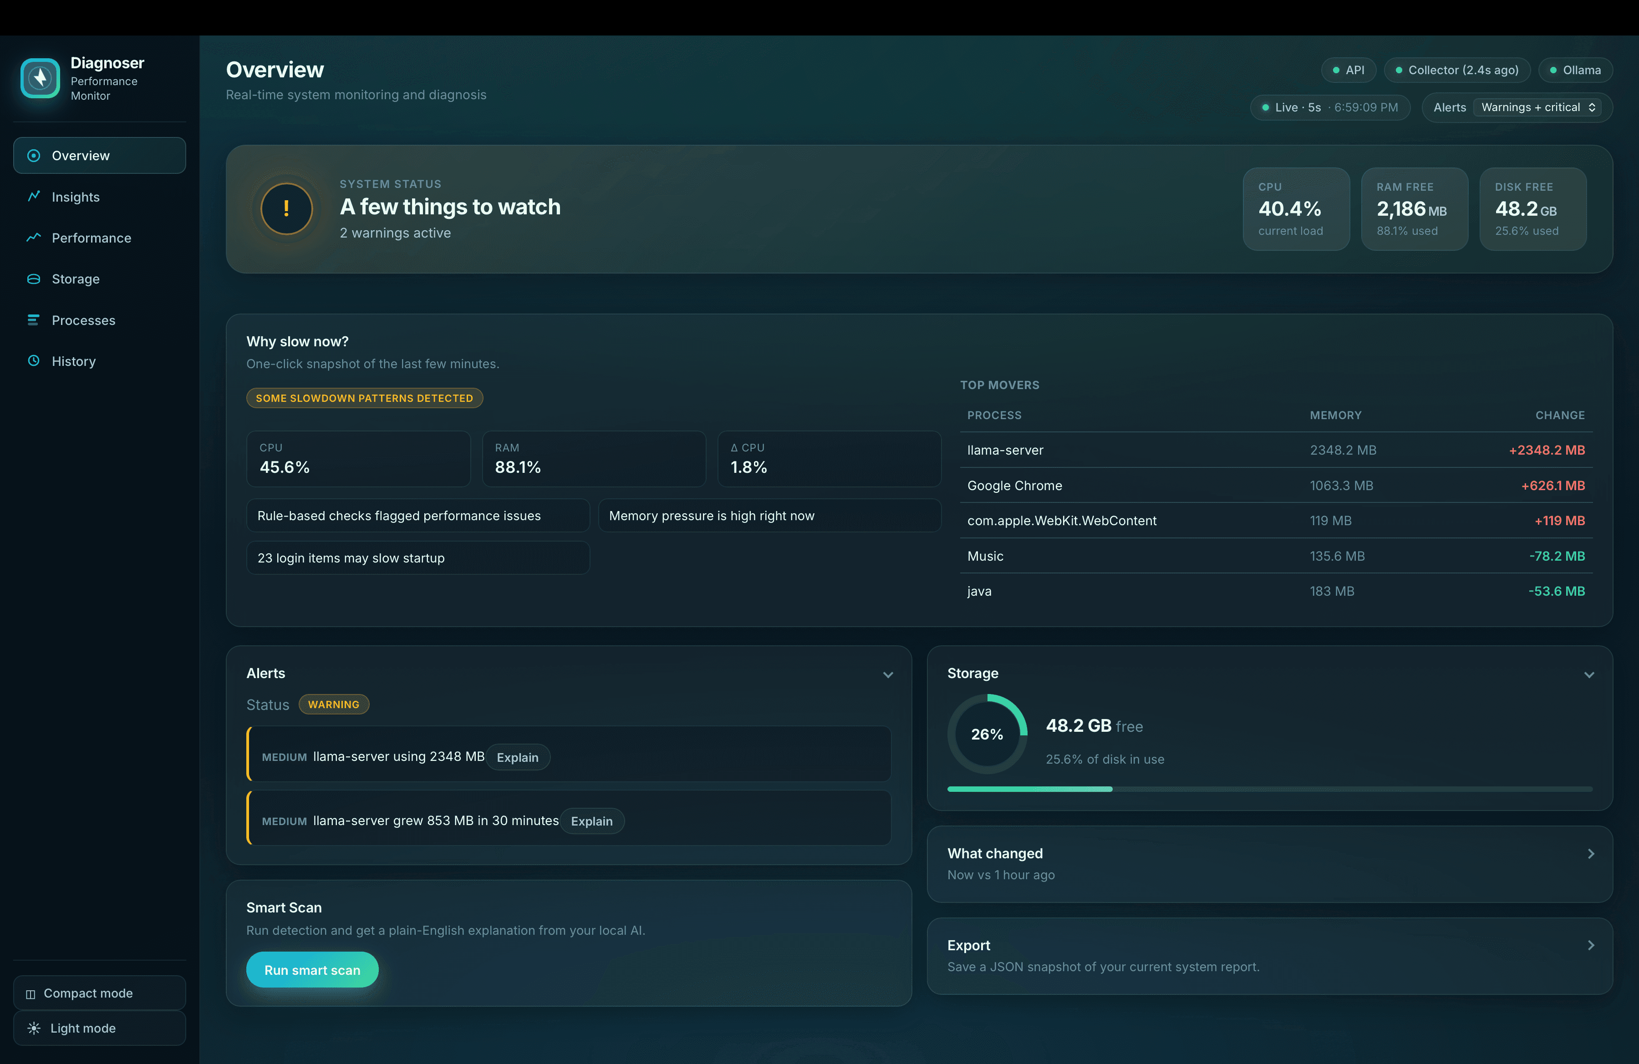This screenshot has height=1064, width=1639.
Task: Click the Insights spark icon
Action: 33,196
